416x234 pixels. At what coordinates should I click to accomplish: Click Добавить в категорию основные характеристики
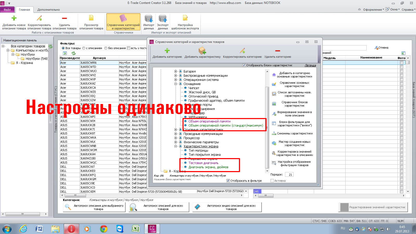[x=292, y=75]
